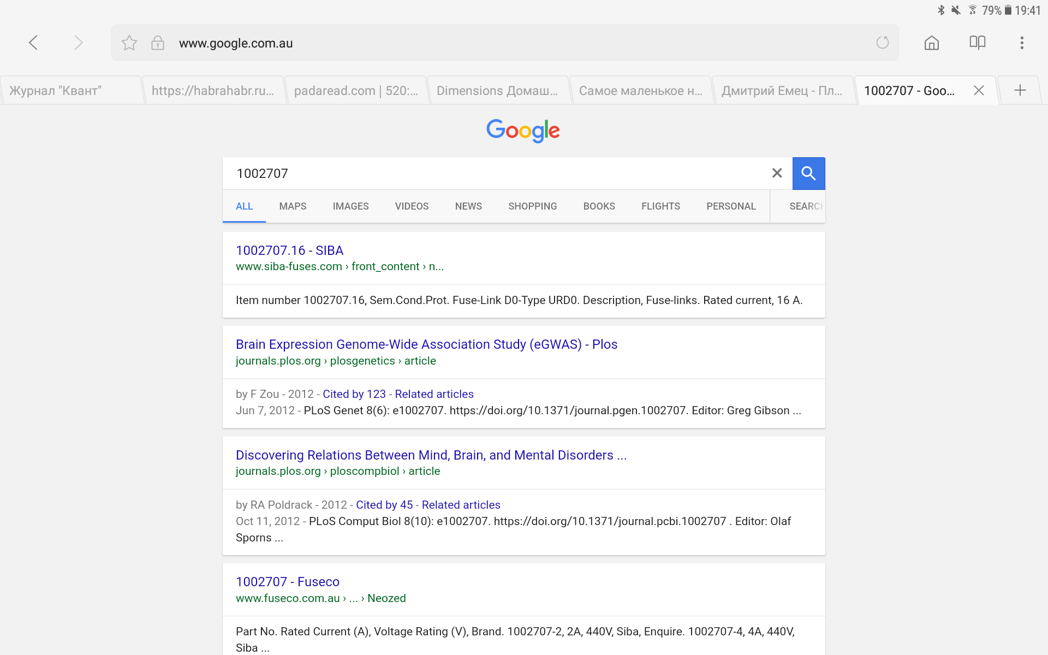Open a new tab with plus icon
The image size is (1048, 655).
pyautogui.click(x=1020, y=91)
